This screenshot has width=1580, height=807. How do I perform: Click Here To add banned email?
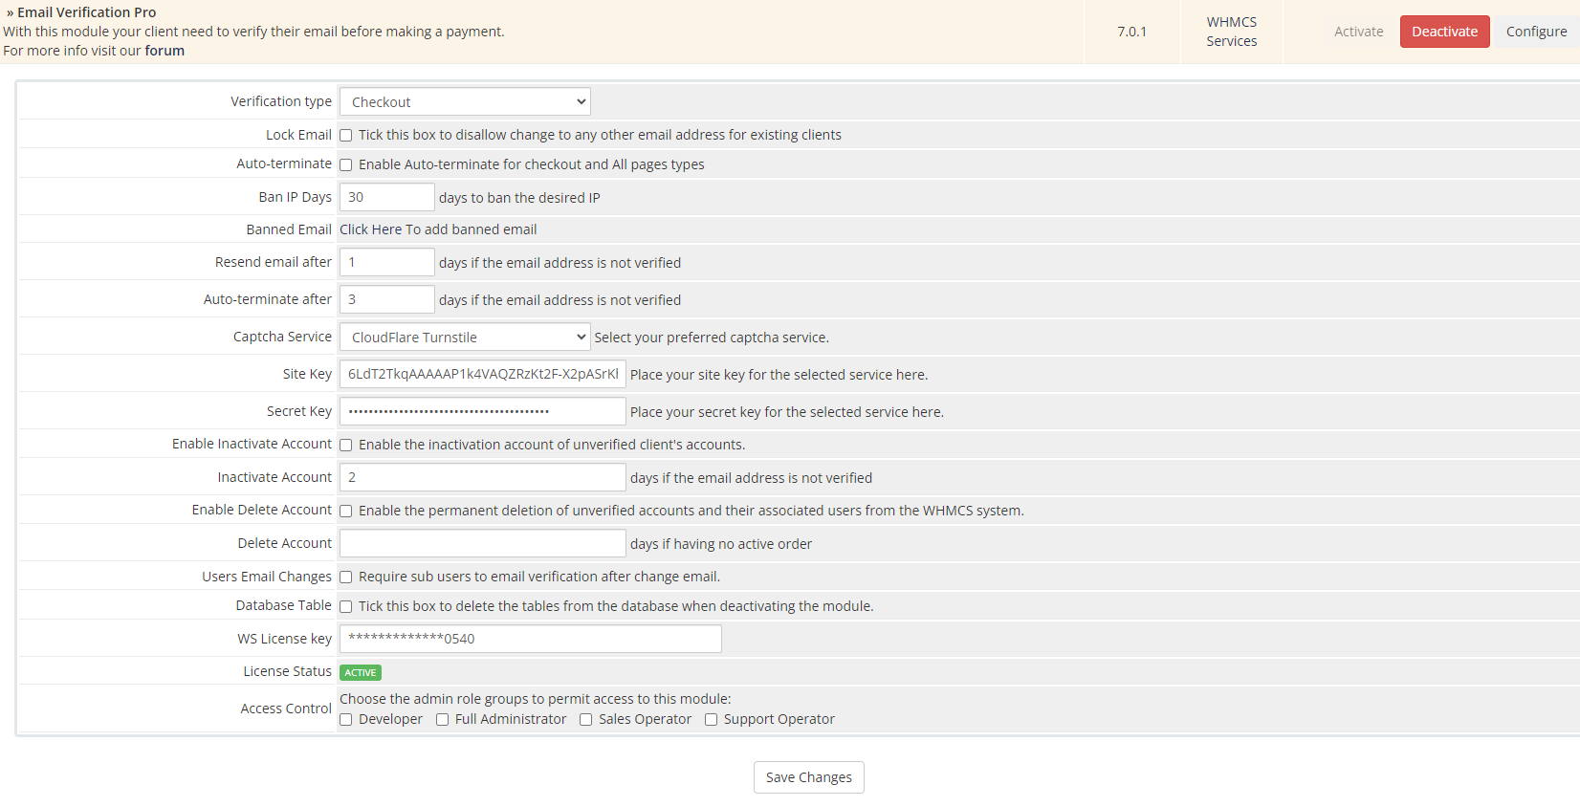point(438,229)
